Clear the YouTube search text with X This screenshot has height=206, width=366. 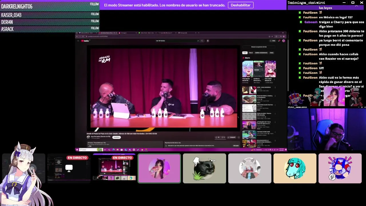click(x=198, y=41)
